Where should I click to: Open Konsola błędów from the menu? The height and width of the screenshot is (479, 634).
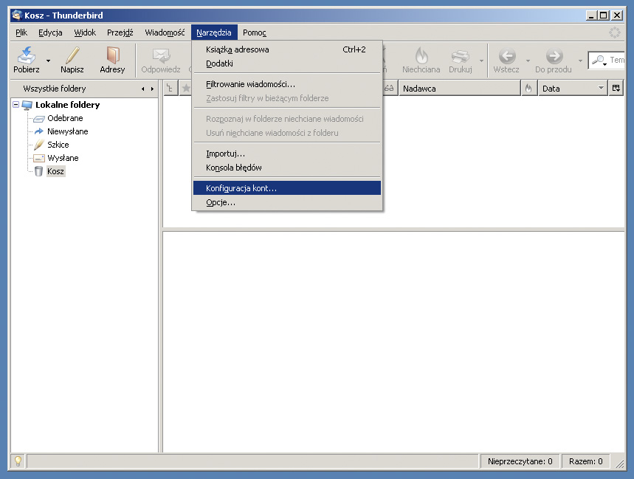pos(287,168)
